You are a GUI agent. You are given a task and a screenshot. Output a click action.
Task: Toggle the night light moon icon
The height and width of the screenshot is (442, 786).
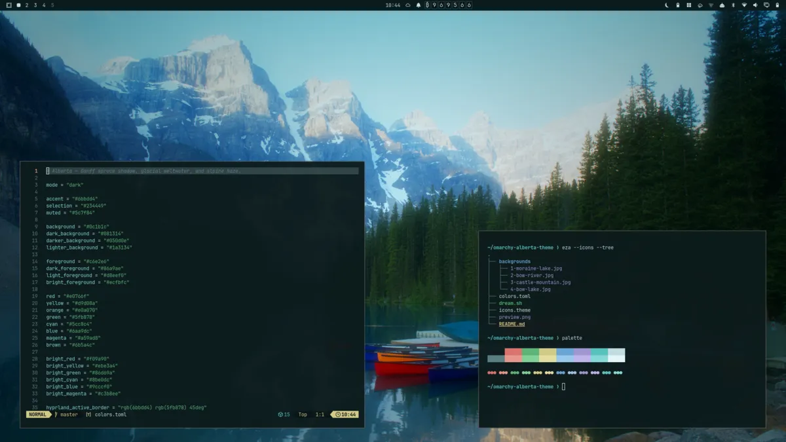point(667,5)
